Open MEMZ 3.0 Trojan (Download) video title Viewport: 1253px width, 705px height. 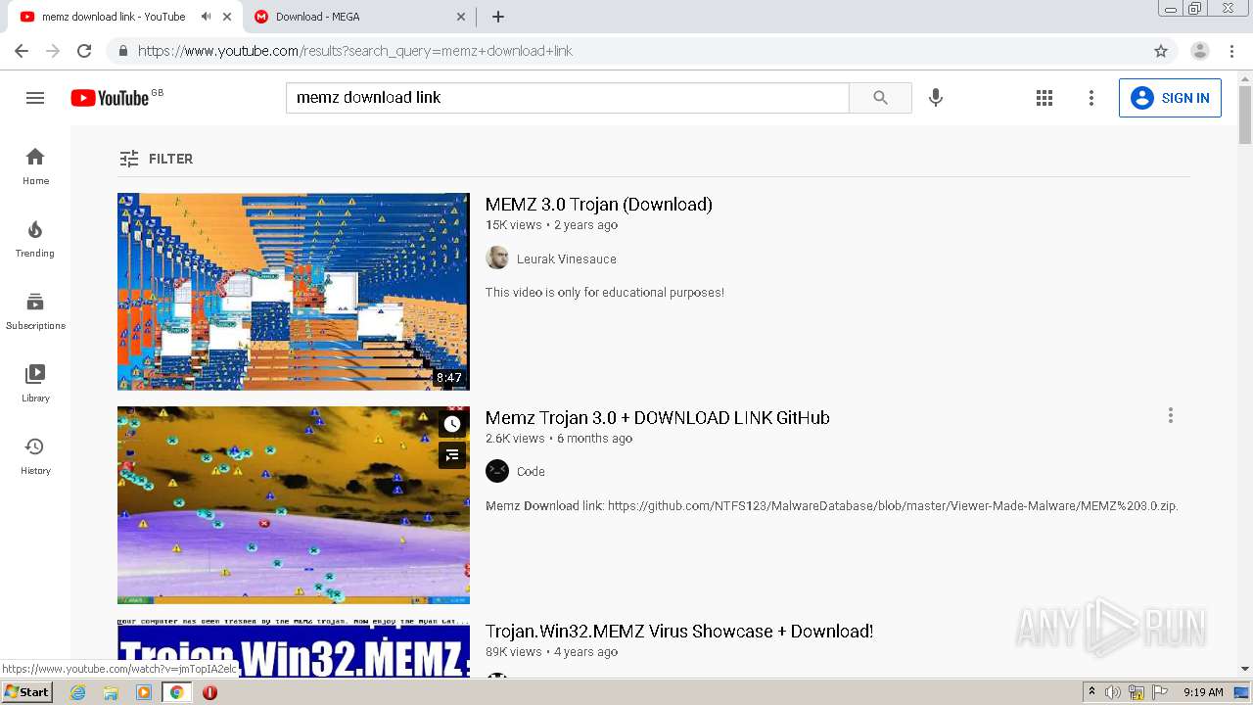click(x=599, y=205)
